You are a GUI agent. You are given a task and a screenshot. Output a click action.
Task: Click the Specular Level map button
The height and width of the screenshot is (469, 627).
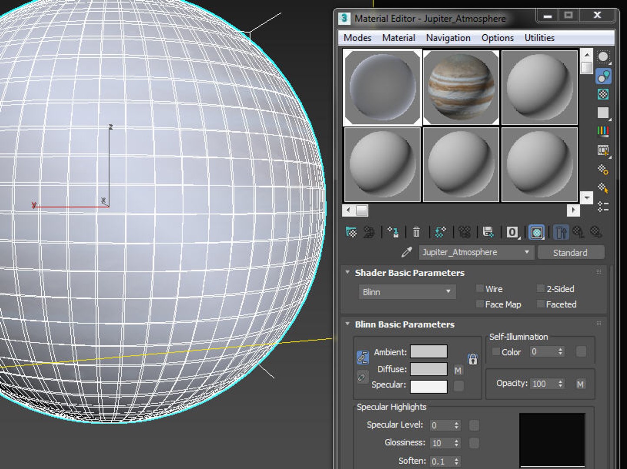[474, 426]
